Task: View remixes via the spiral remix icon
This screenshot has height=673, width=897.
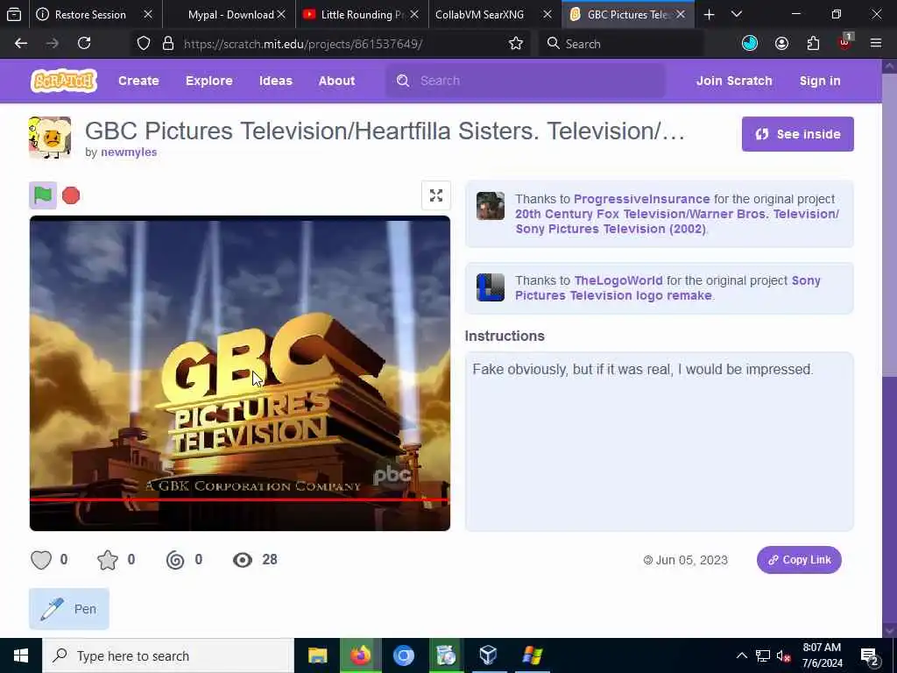Action: pos(175,560)
